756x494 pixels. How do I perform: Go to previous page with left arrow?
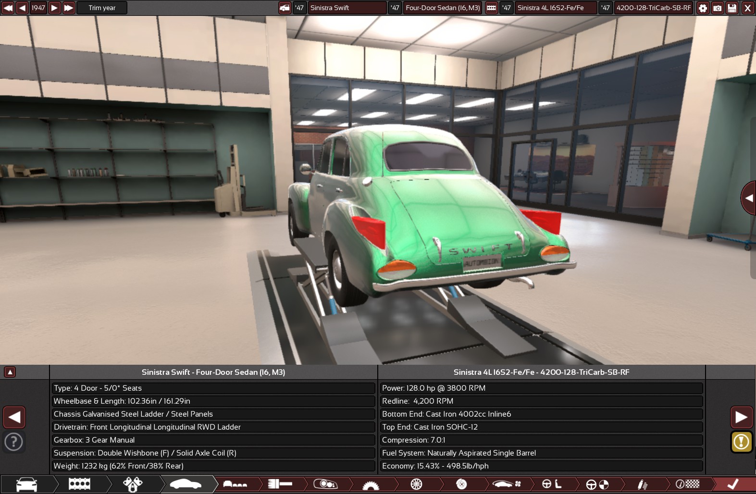[14, 417]
